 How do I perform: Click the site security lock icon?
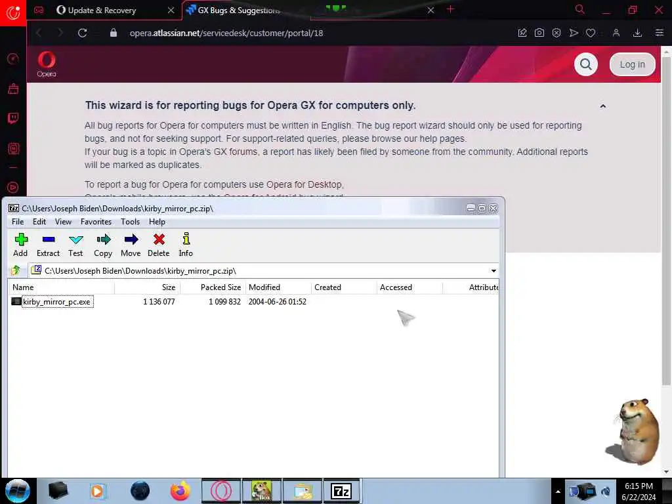pyautogui.click(x=113, y=33)
